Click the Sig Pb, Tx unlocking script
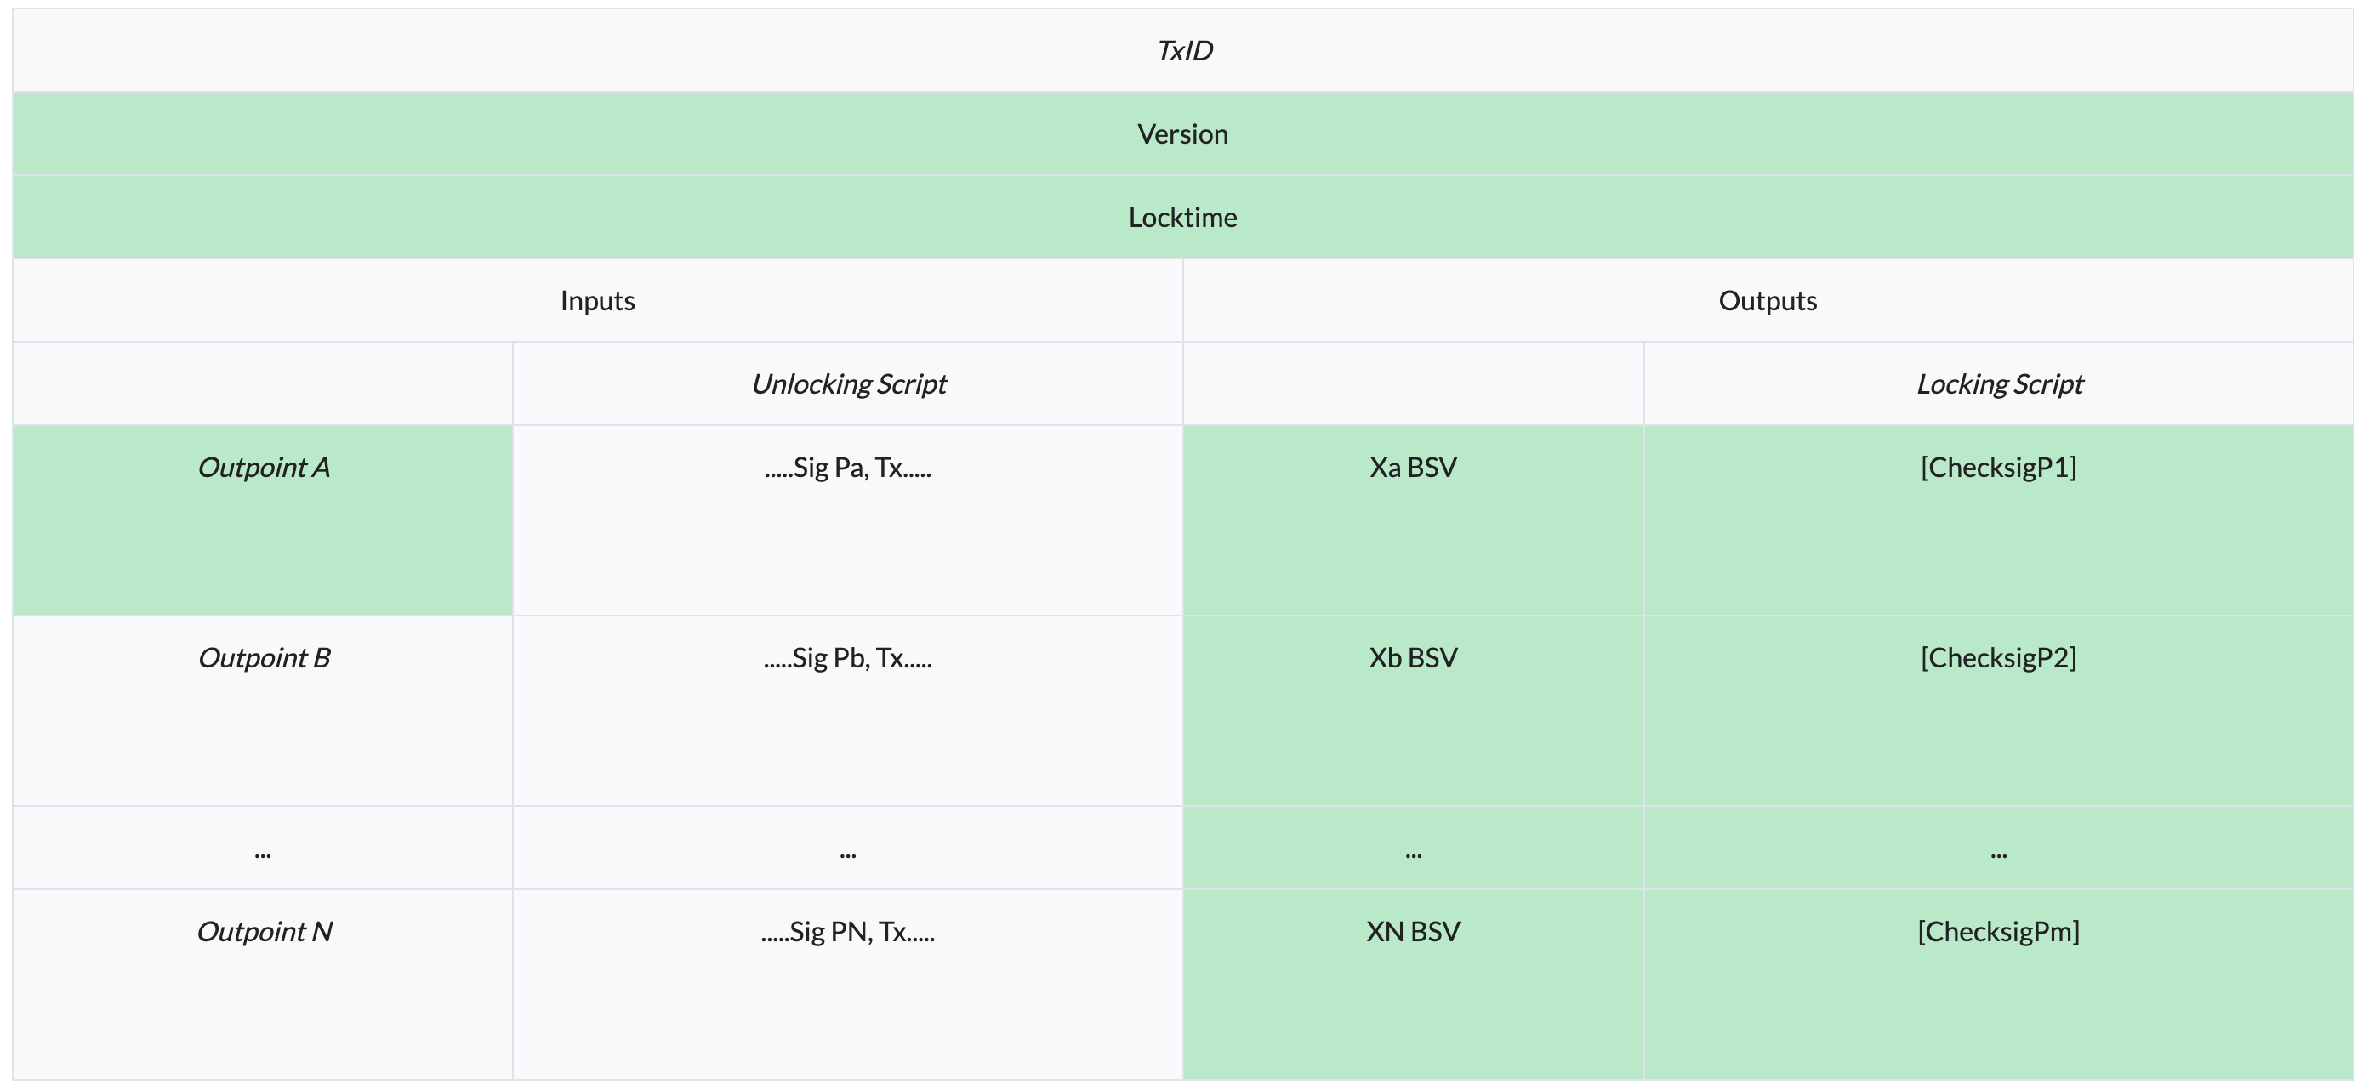Image resolution: width=2363 pixels, height=1090 pixels. point(847,658)
